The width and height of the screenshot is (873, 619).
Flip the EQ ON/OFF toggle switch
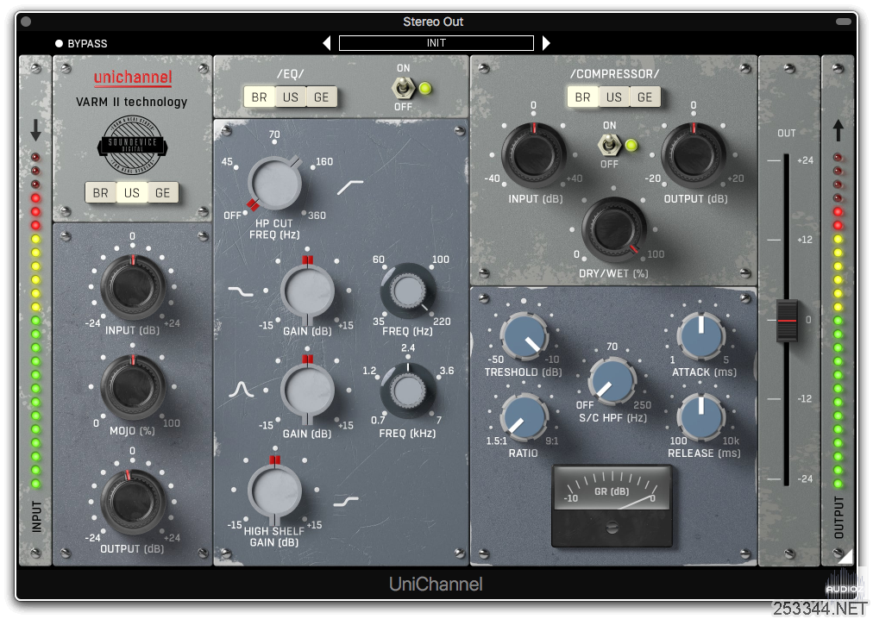tap(403, 88)
